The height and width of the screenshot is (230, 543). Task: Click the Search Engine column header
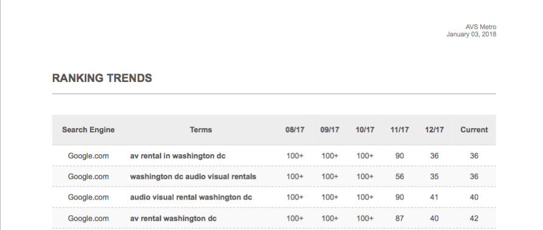[88, 130]
